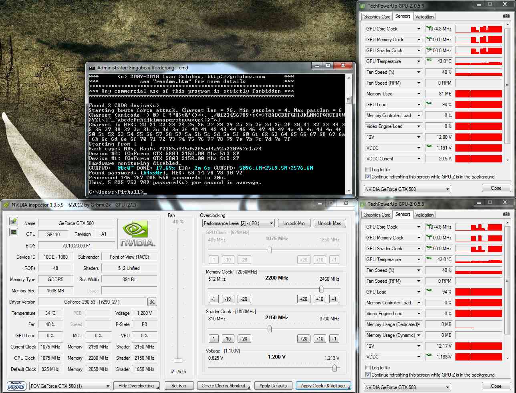Expand Fan Speed (RPM) dropdown in upper GPU-Z
Screen dimensions: 516x393
[x=419, y=83]
